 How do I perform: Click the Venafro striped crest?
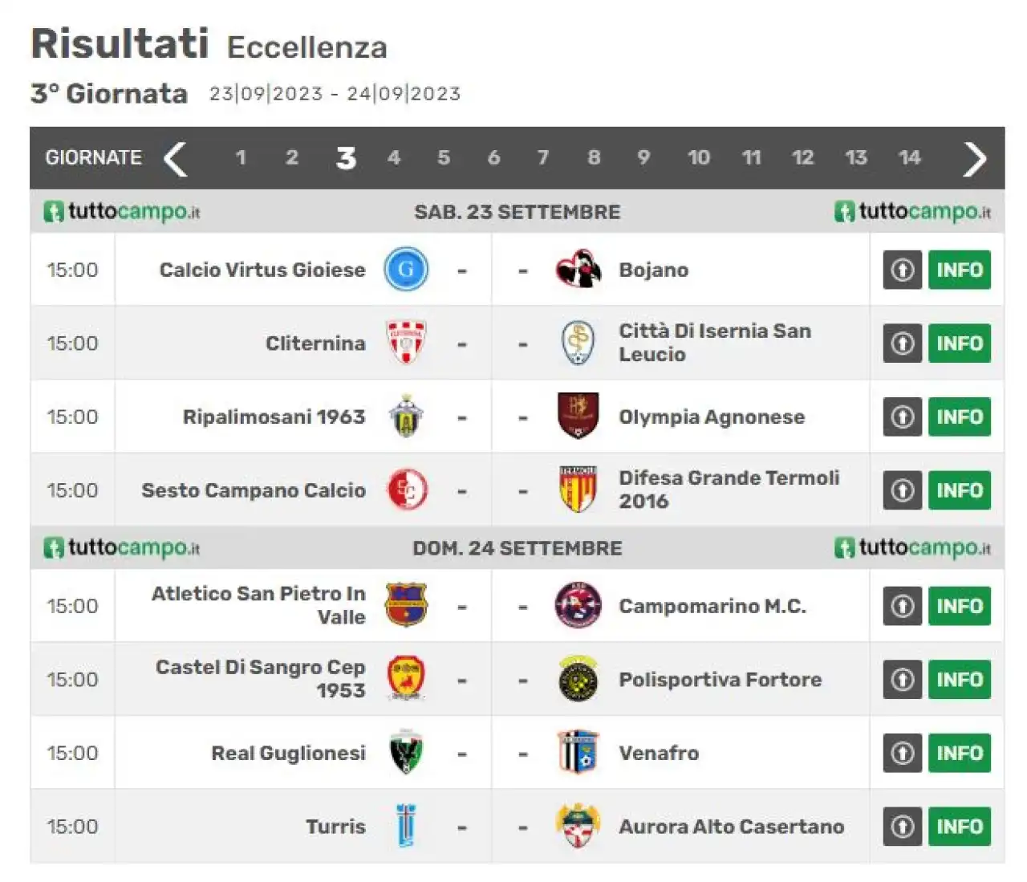coord(578,752)
